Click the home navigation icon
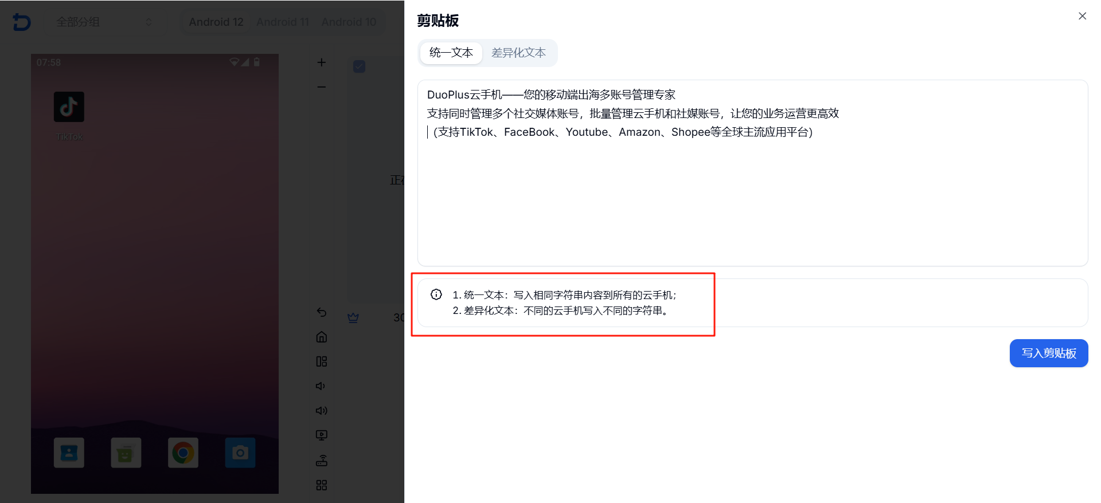This screenshot has height=503, width=1101. pyautogui.click(x=322, y=337)
